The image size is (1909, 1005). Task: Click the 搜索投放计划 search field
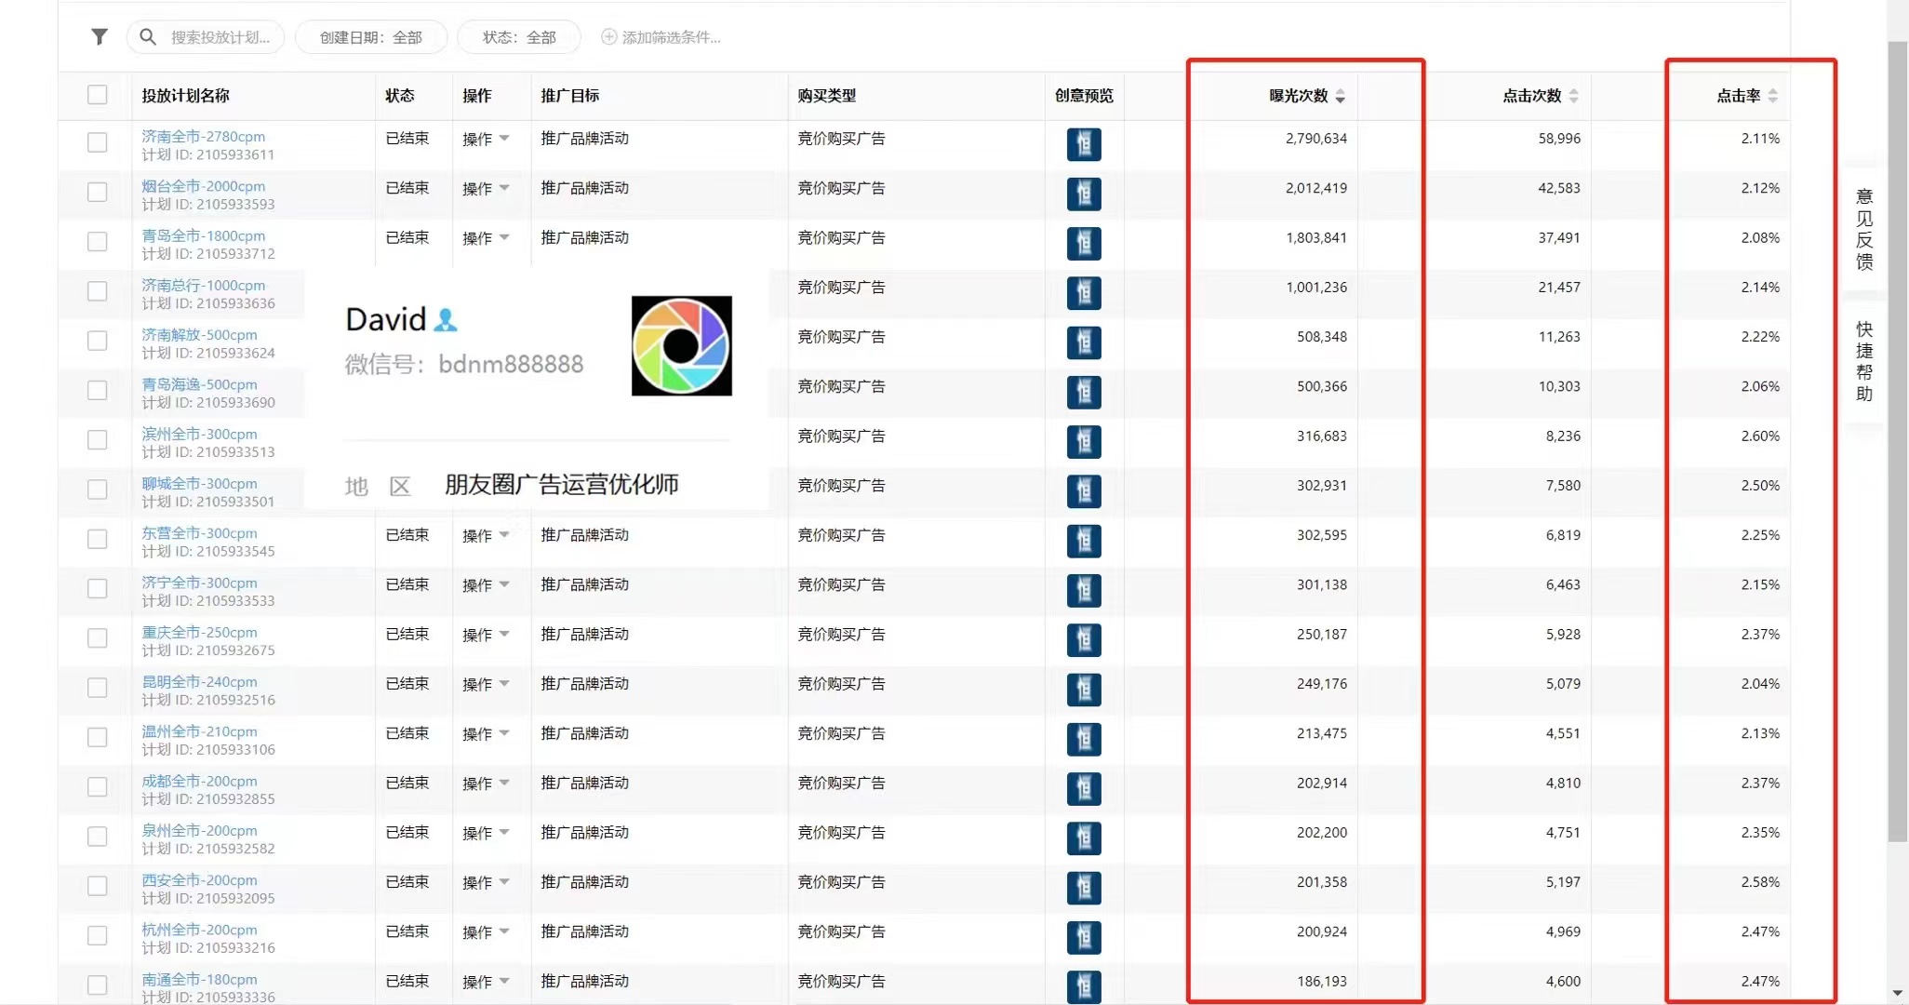(x=220, y=37)
